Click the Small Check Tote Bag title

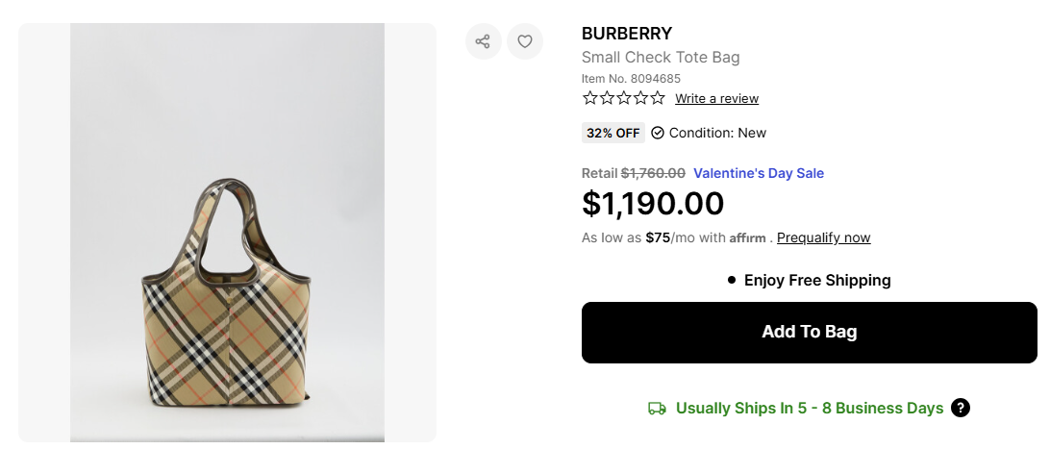pos(661,58)
